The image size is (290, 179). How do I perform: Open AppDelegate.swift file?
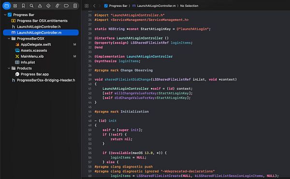[x=36, y=44]
